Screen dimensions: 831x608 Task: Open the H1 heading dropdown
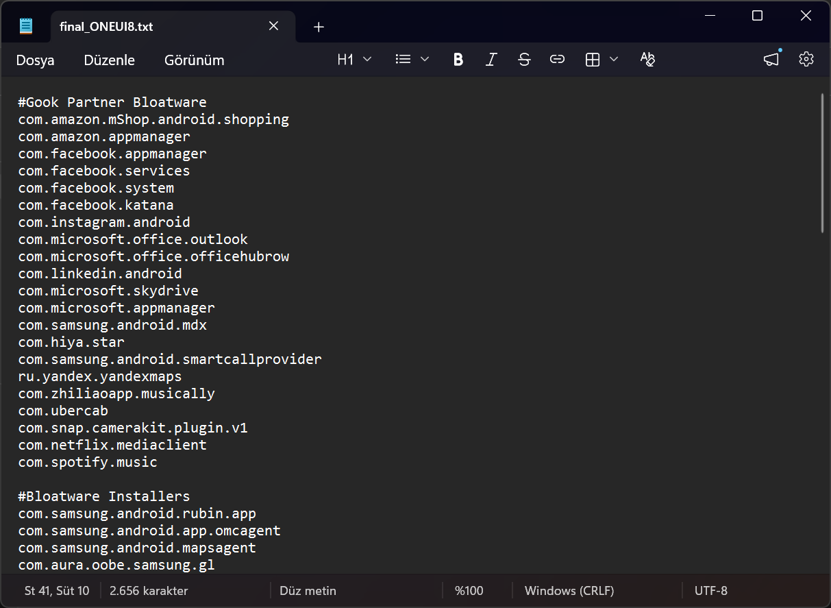pos(354,60)
